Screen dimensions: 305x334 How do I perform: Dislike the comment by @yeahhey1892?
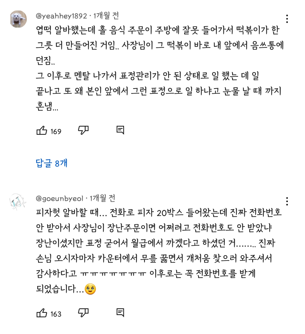[83, 130]
